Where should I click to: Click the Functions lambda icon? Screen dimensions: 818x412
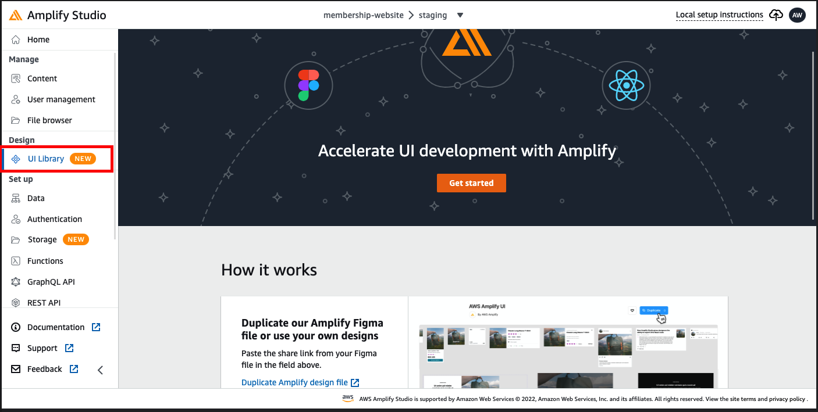click(16, 261)
